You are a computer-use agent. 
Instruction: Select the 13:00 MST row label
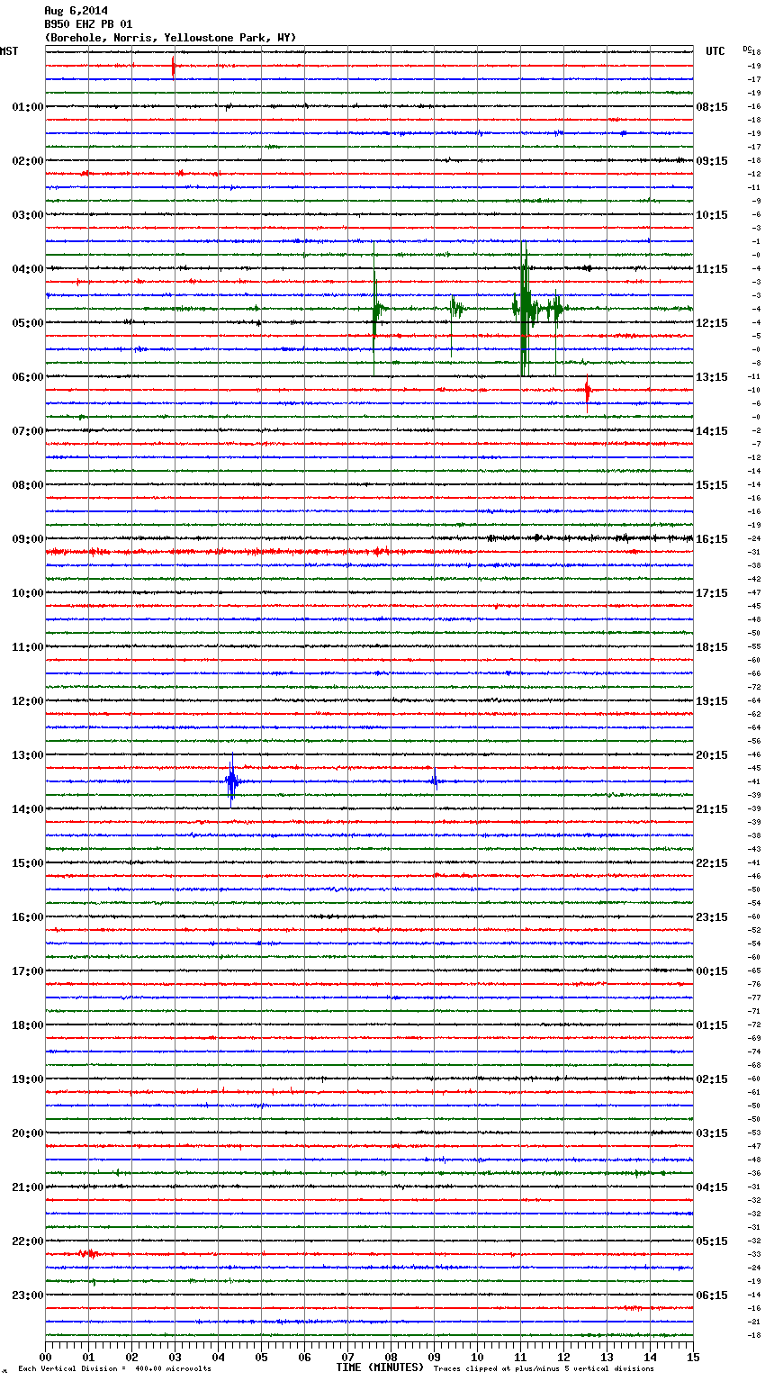point(27,755)
